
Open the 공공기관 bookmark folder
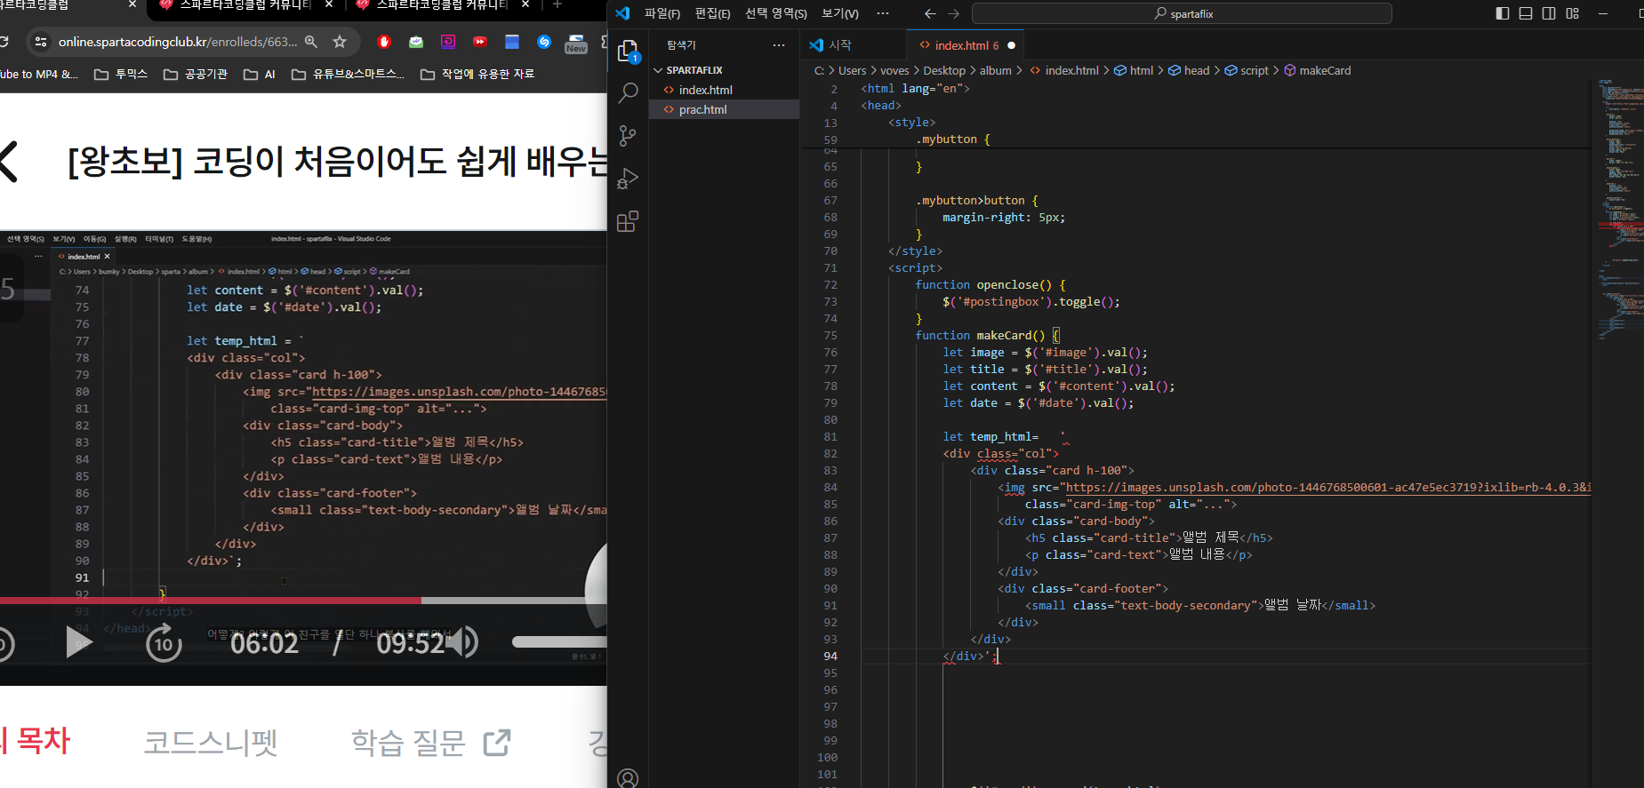(196, 74)
